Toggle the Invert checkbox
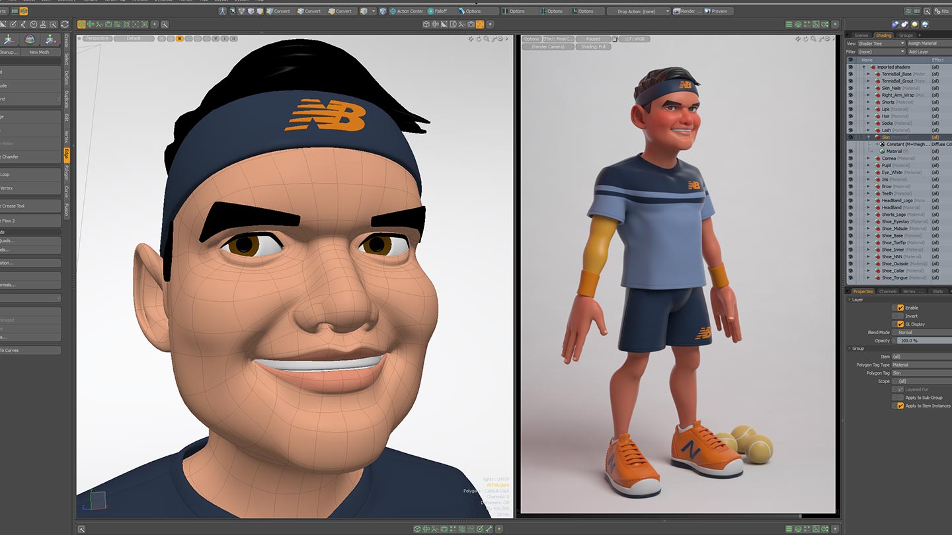The height and width of the screenshot is (535, 952). point(900,316)
